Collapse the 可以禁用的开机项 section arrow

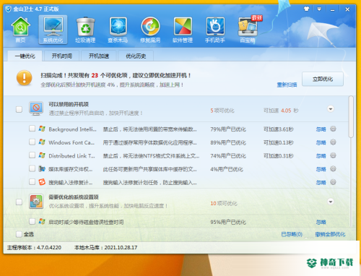tap(331, 109)
